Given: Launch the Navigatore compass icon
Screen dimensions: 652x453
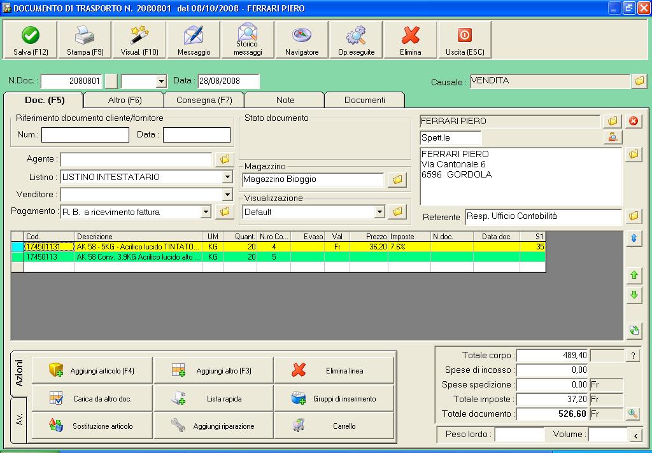Looking at the screenshot, I should pyautogui.click(x=302, y=40).
